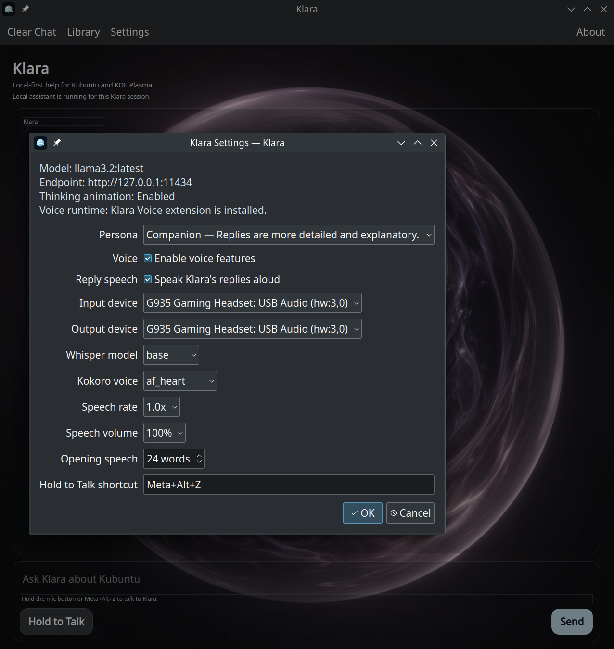Click the Hold to Talk shortcut field

coord(289,485)
